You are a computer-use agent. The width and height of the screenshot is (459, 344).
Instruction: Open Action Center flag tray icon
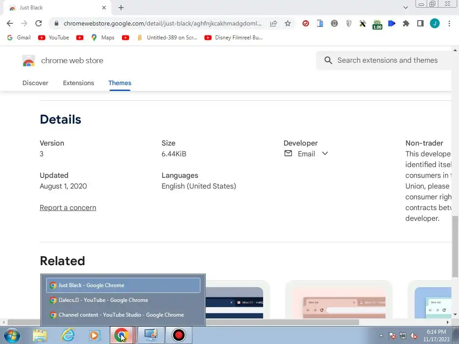392,336
